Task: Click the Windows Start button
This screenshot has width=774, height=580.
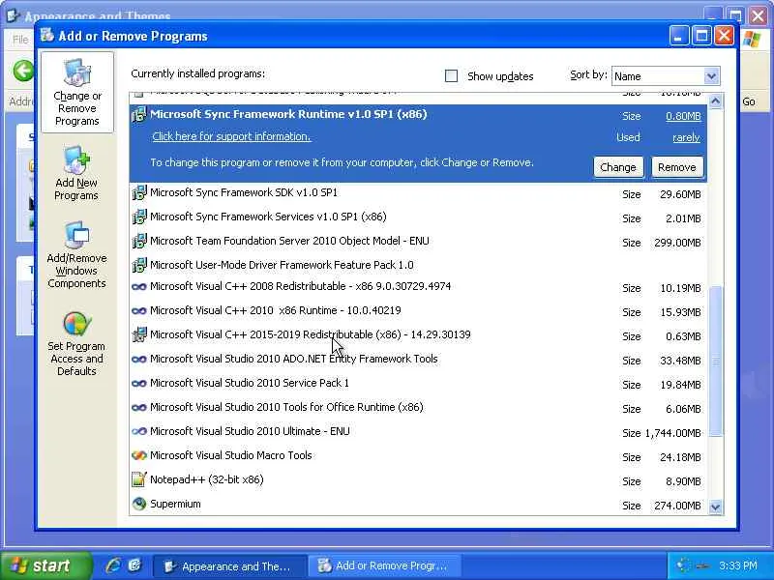Action: pos(45,565)
